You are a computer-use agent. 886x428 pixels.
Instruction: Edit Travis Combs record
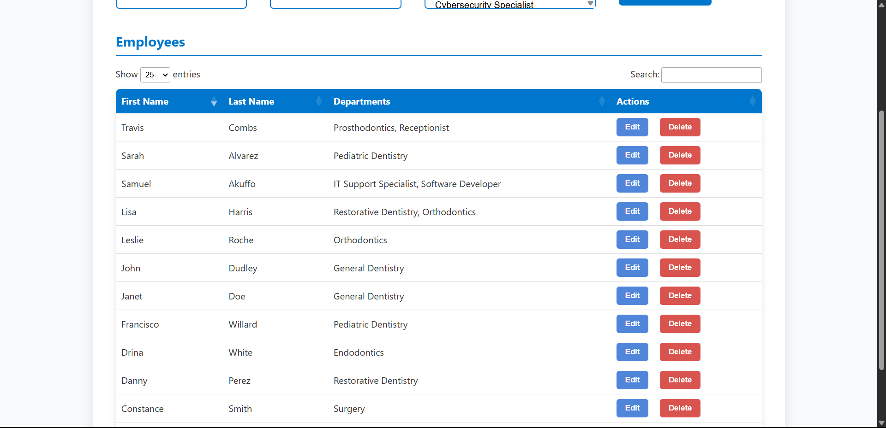632,127
